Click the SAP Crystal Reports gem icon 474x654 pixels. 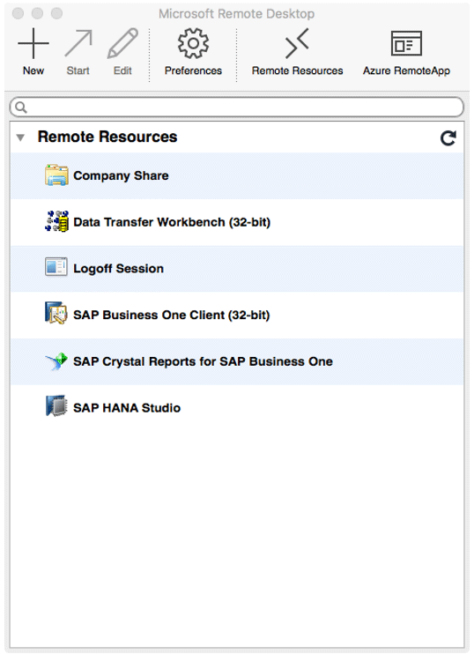pos(56,361)
